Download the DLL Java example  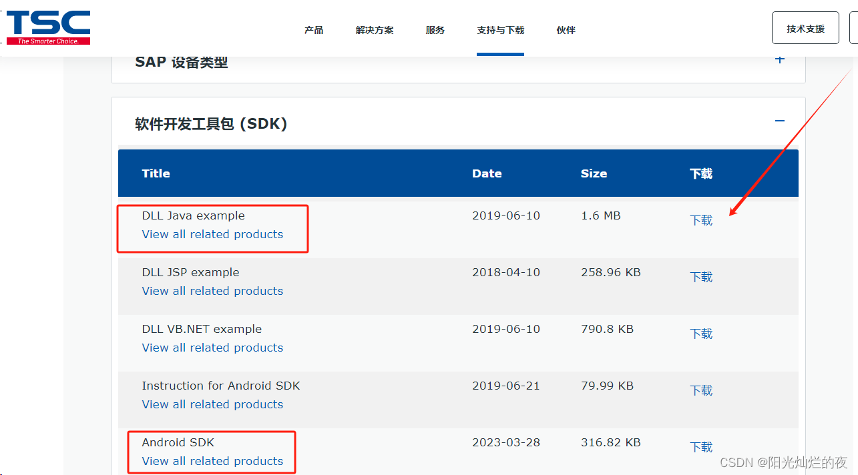(701, 219)
